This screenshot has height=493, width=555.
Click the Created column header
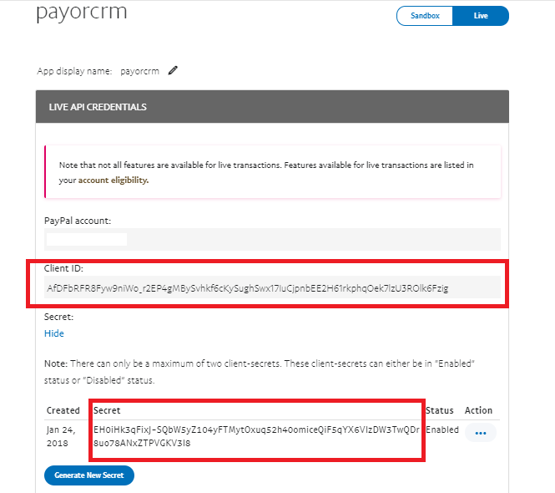63,410
